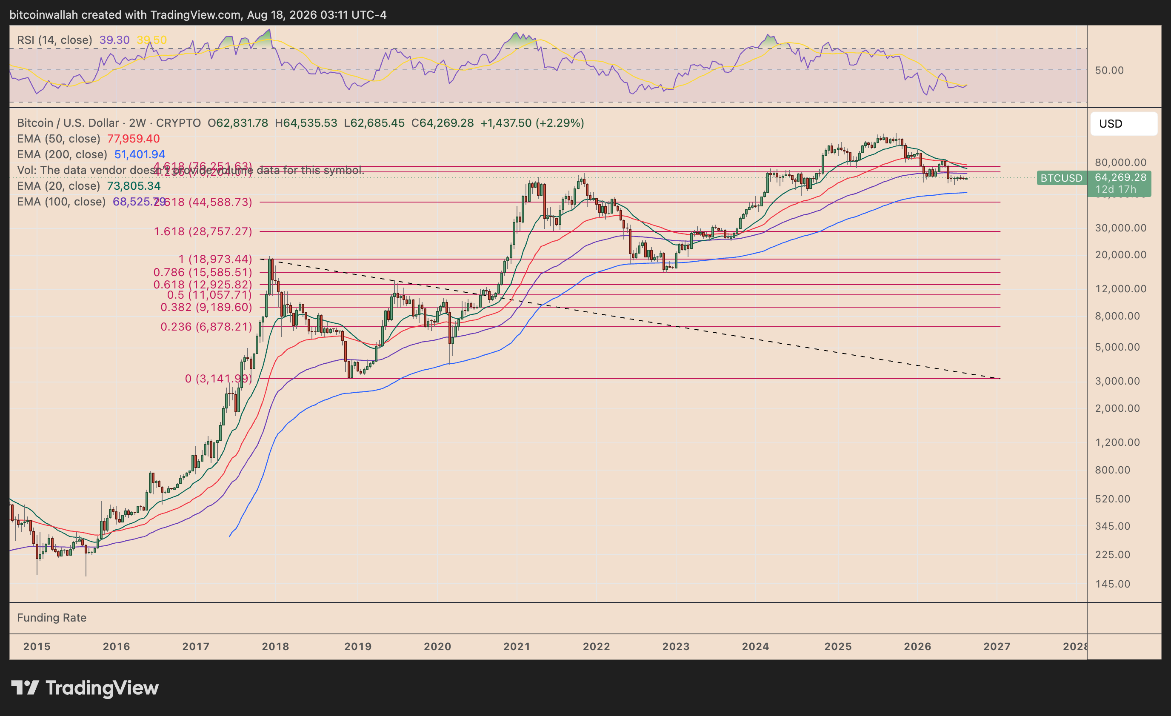This screenshot has width=1171, height=716.
Task: Click the 2016 label on time axis
Action: tap(117, 647)
